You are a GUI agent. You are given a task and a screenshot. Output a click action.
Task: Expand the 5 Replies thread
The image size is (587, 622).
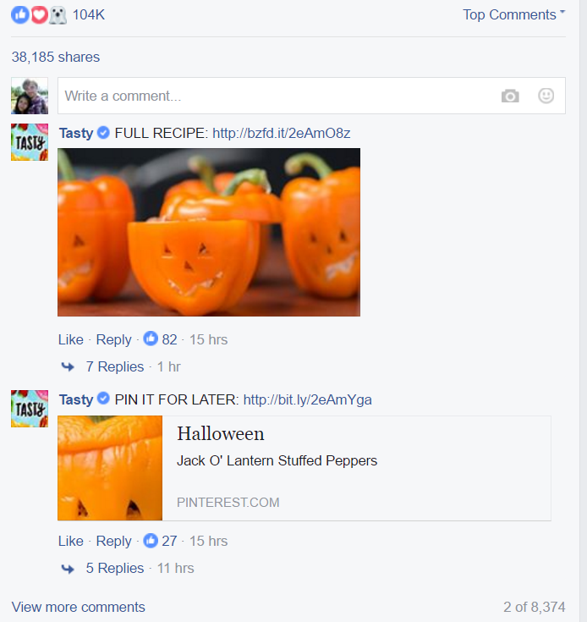114,568
